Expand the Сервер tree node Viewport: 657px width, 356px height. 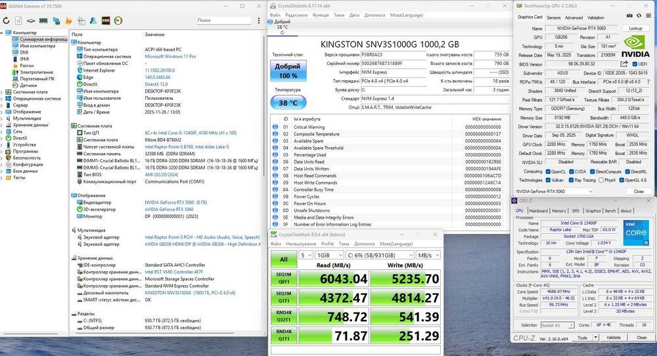click(2, 106)
